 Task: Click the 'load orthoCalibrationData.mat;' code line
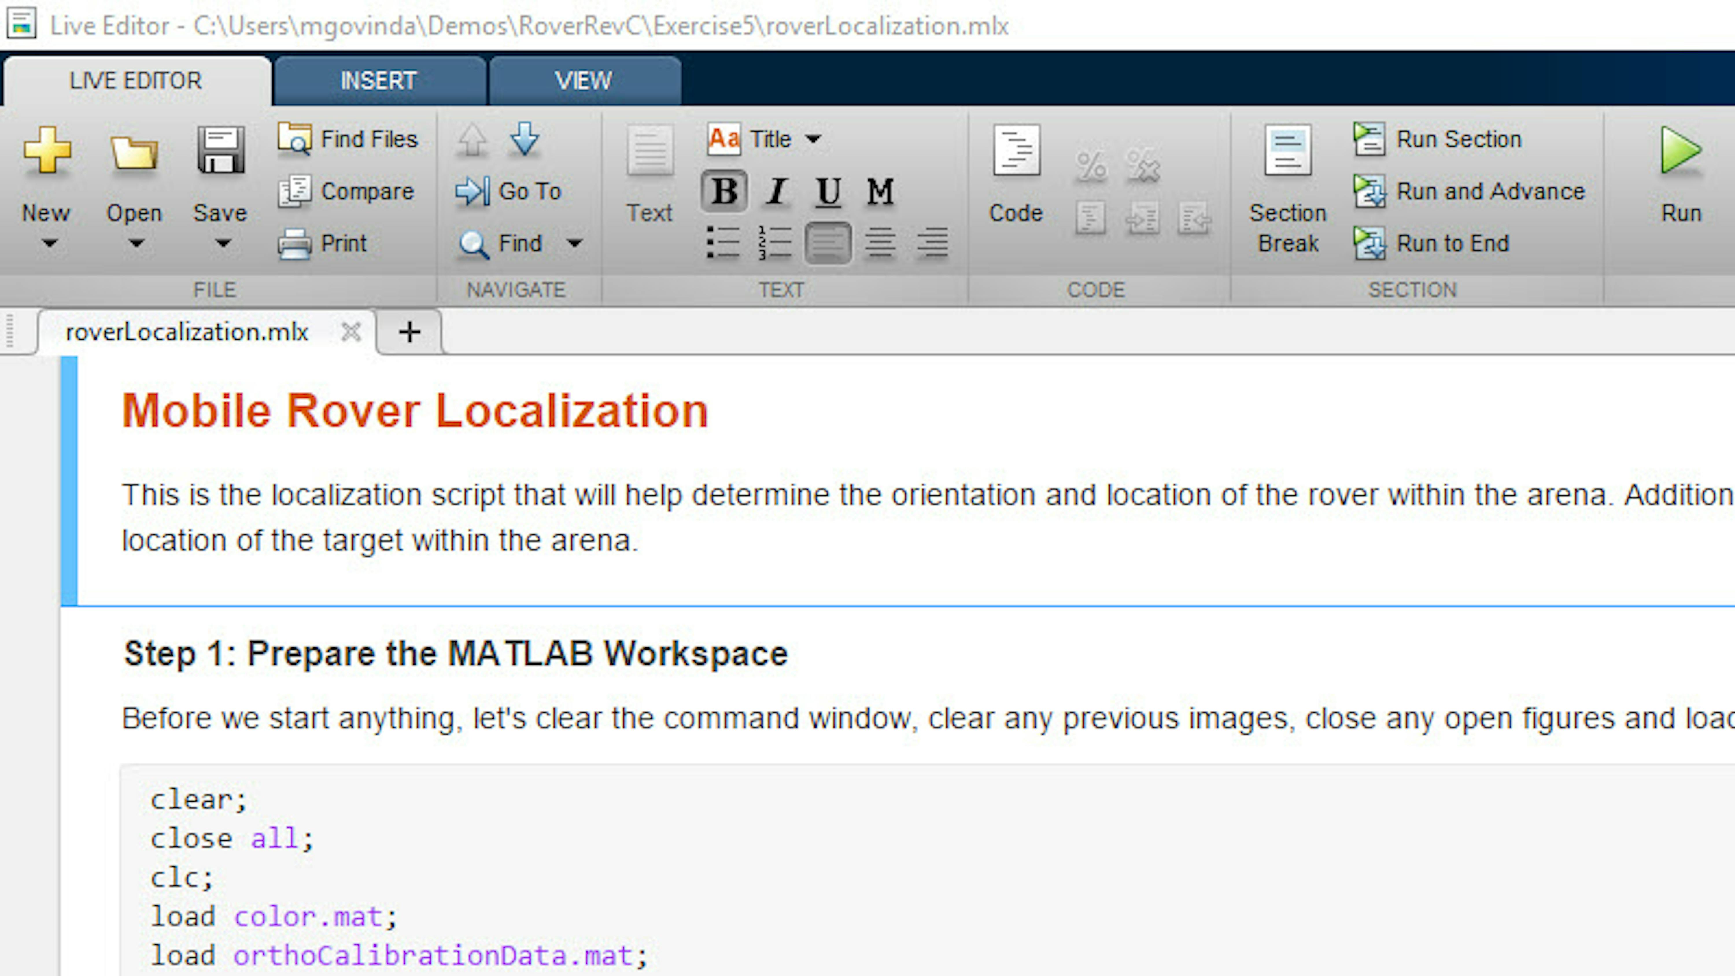pyautogui.click(x=399, y=955)
